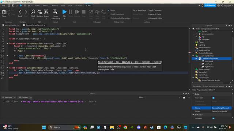Click the new file icon beside FILE
The width and height of the screenshot is (234, 131).
[x=9, y=5]
